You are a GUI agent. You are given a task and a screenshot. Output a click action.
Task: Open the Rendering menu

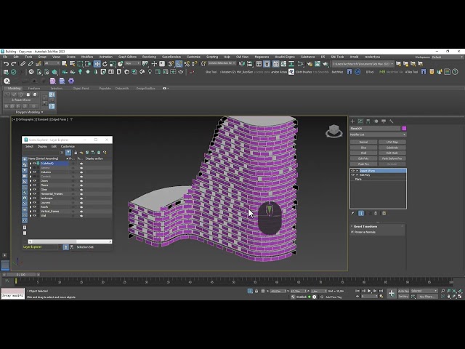click(149, 57)
